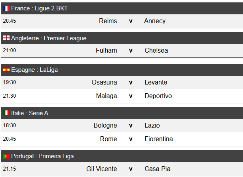Open the Espagne : LaLiga header
The image size is (243, 177).
click(x=122, y=70)
